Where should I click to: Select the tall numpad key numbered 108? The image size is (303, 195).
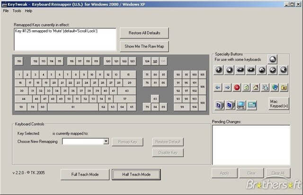(202, 103)
